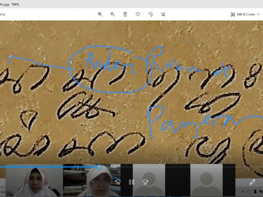Pause the video playback
Viewport: 263px width, 197px height.
131,182
